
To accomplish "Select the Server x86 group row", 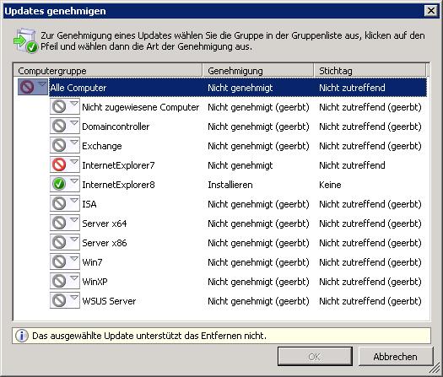I will [238, 243].
